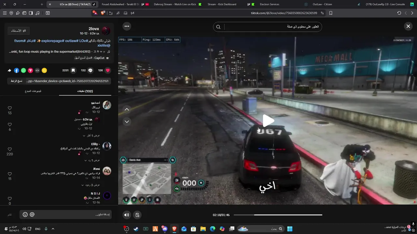Switch to the comments (132) tab
417x234 pixels.
(85, 91)
